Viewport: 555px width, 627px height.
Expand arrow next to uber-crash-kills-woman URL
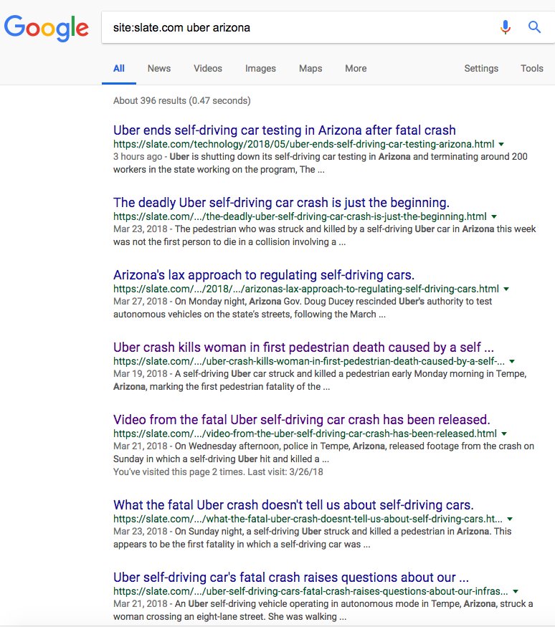click(x=512, y=361)
